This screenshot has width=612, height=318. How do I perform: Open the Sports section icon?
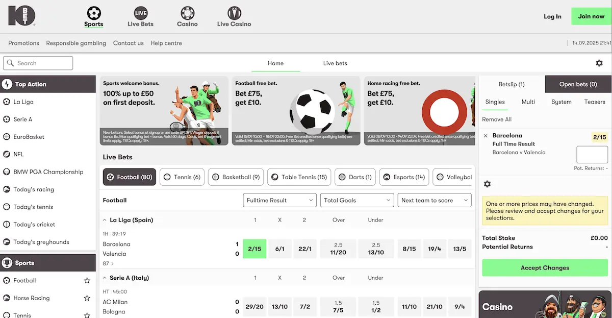pos(93,13)
